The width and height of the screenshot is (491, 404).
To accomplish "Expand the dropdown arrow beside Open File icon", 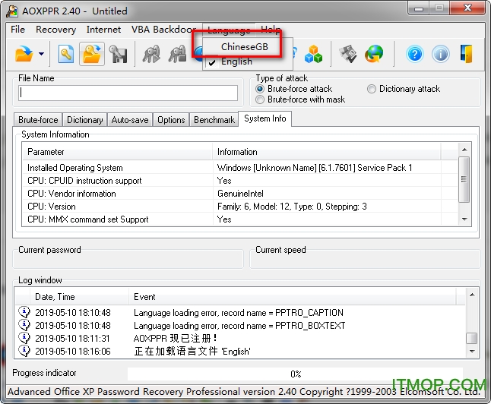I will [x=41, y=54].
